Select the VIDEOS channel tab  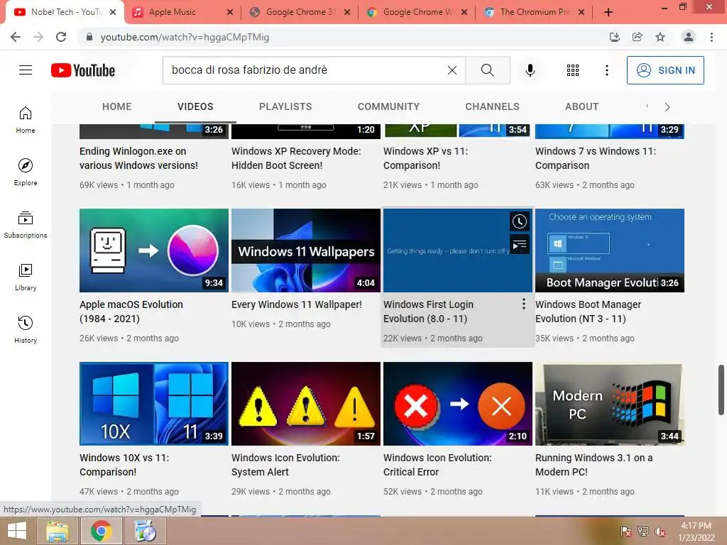pyautogui.click(x=195, y=106)
